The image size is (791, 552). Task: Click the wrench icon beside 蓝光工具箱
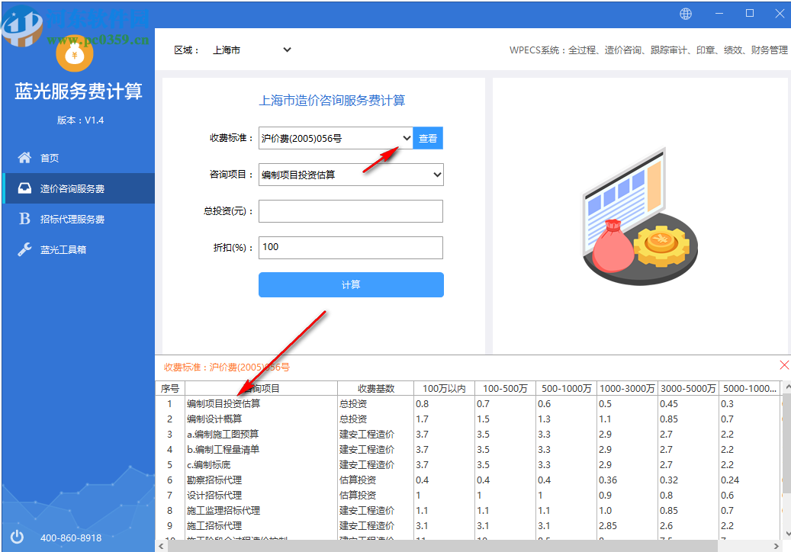click(24, 249)
